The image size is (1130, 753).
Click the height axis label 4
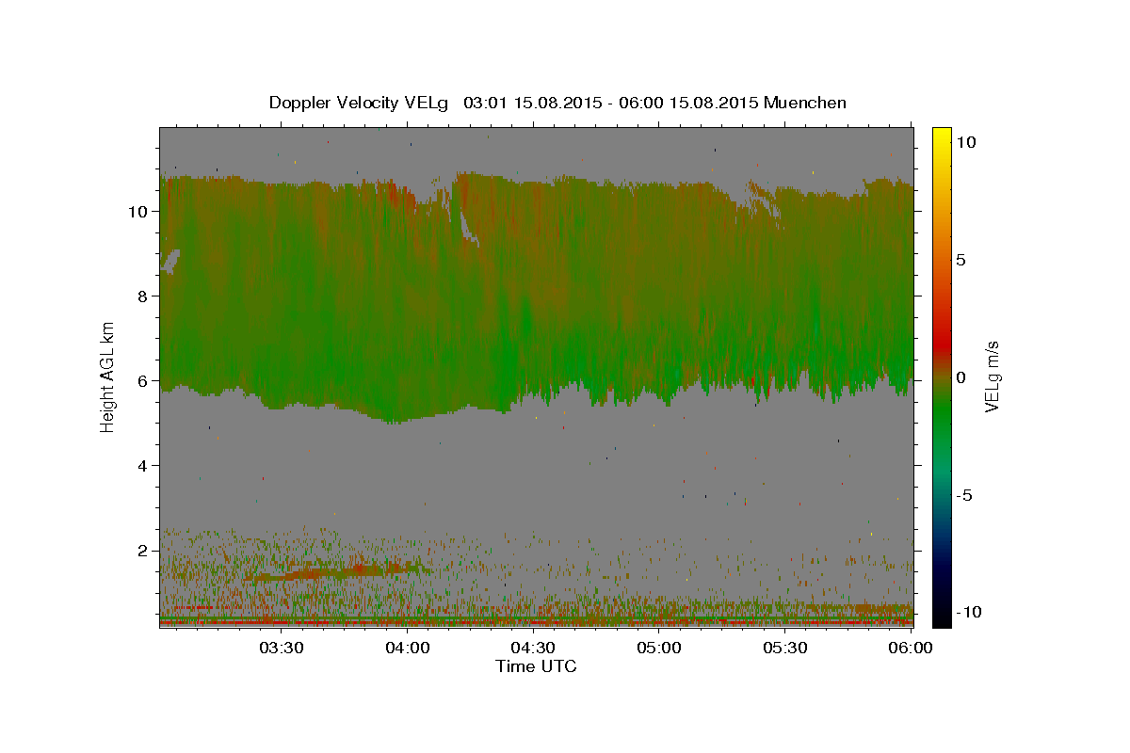coord(142,465)
